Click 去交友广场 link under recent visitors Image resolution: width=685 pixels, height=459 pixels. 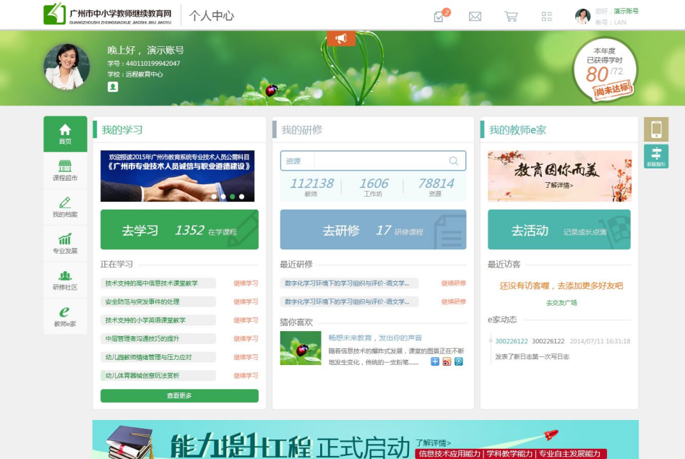(562, 304)
